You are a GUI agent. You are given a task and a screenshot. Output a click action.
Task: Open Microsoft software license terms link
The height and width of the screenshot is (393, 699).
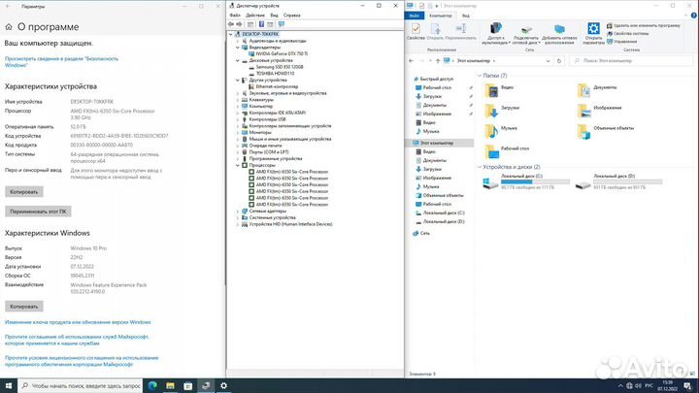82,361
